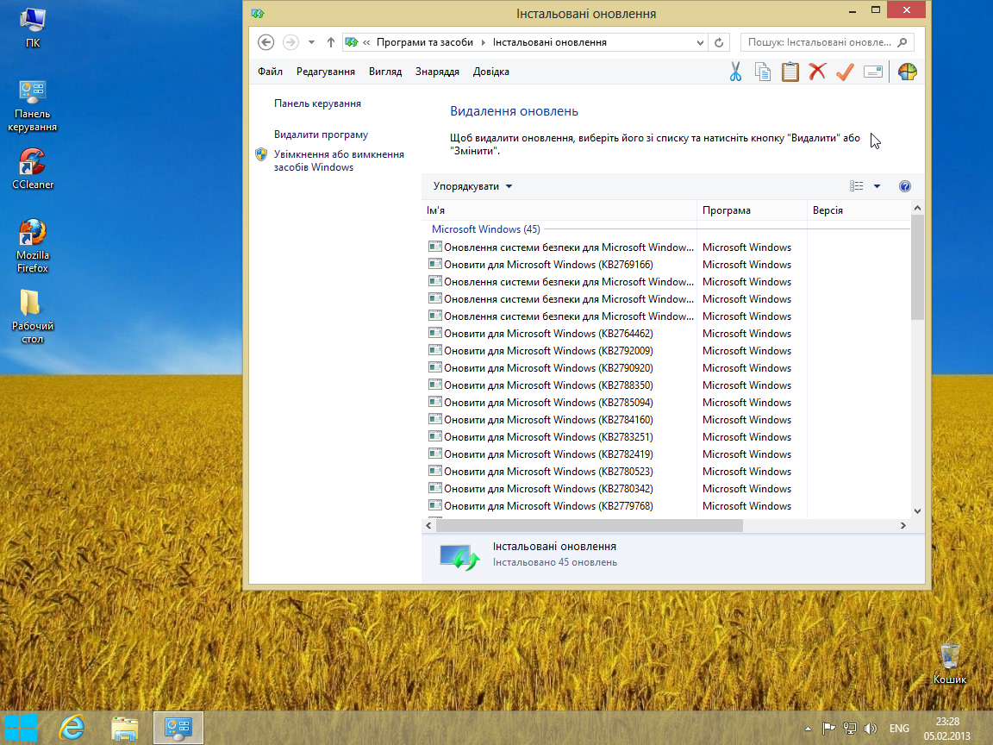
Task: Show hidden tray icons arrow
Action: [808, 729]
